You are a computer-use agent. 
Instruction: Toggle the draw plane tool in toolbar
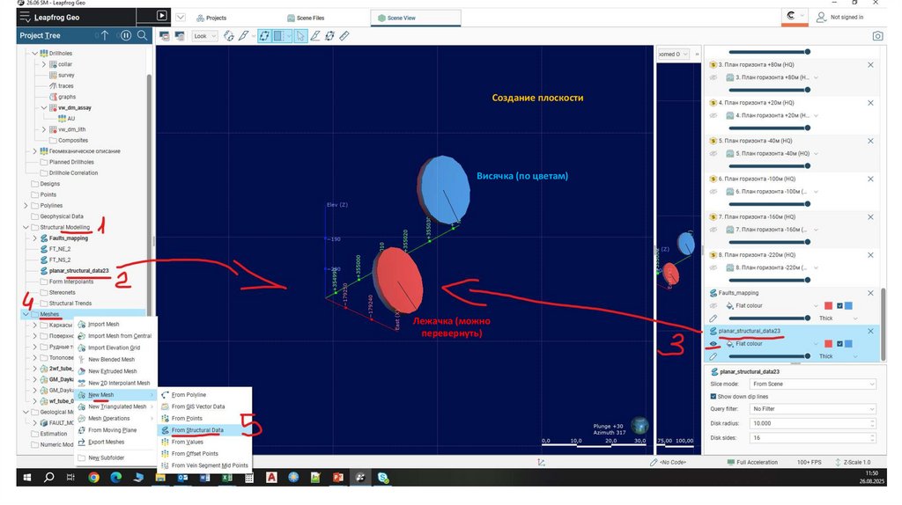click(264, 36)
